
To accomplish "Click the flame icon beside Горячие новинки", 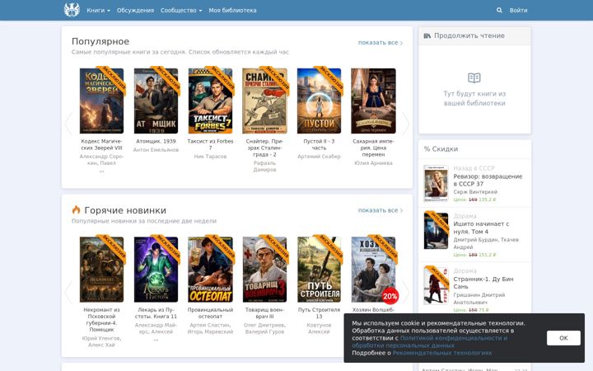I will coord(76,209).
